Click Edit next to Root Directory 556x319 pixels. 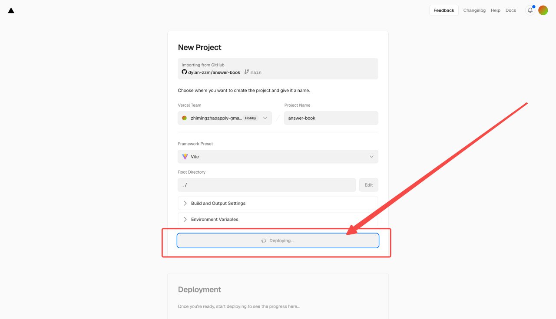(368, 185)
